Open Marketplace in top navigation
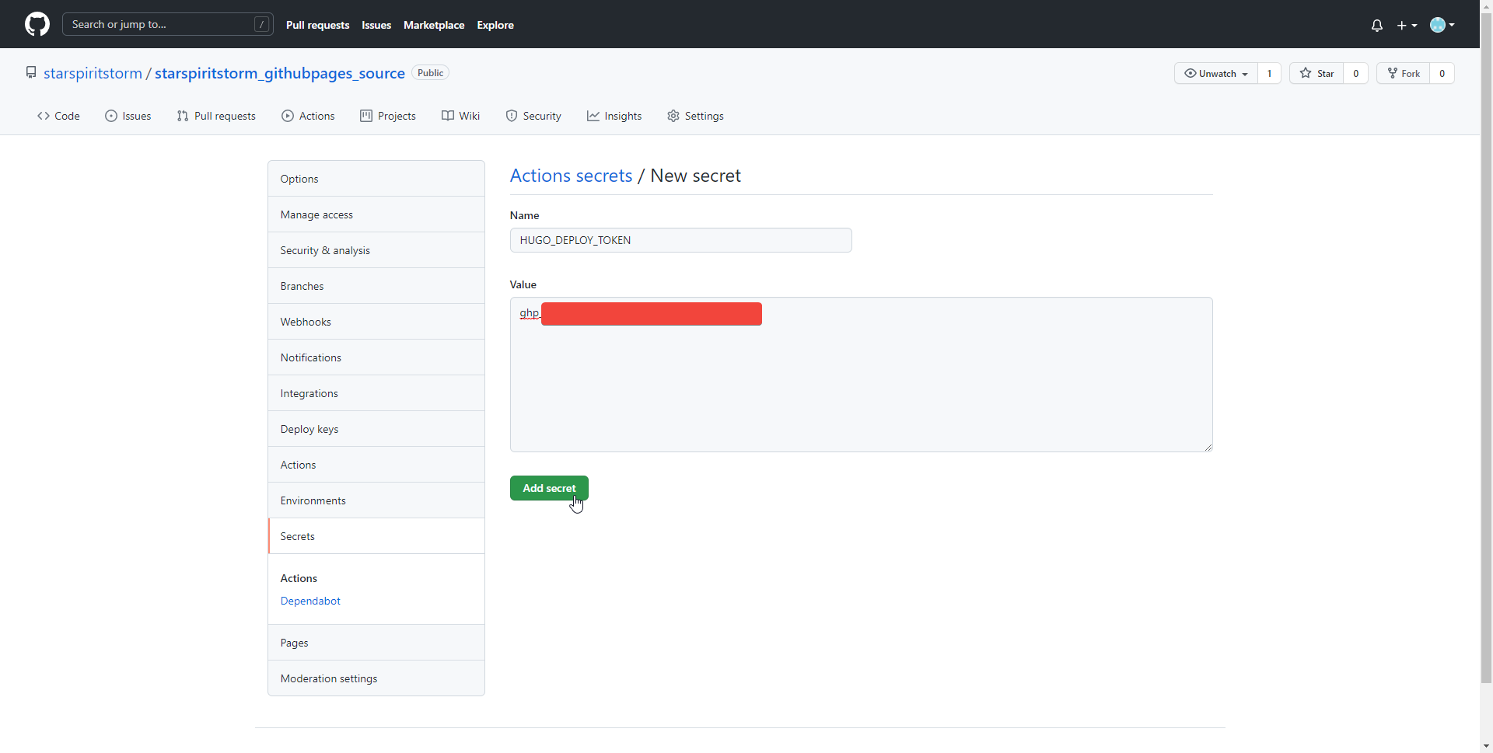Screen dimensions: 1493x753 point(434,25)
